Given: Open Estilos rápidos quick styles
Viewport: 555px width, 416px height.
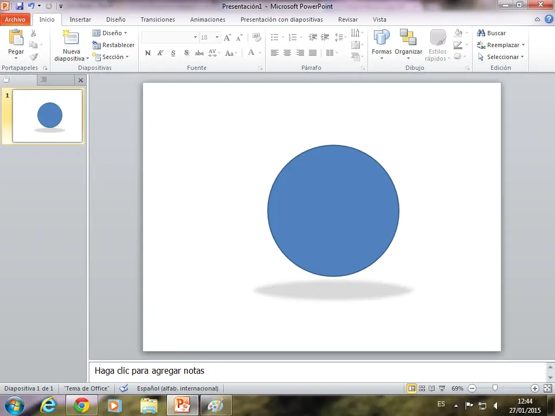Looking at the screenshot, I should tap(437, 45).
